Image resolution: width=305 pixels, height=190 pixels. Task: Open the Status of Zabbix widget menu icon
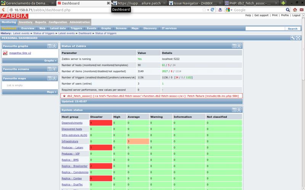pos(234,46)
